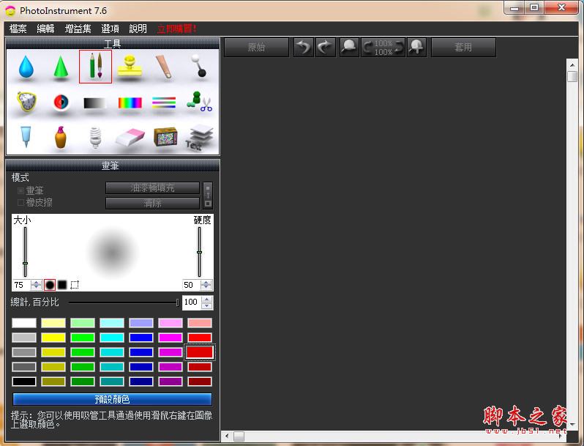This screenshot has height=446, width=584.
Task: Click the small square icon beside 清除
Action: 208,204
